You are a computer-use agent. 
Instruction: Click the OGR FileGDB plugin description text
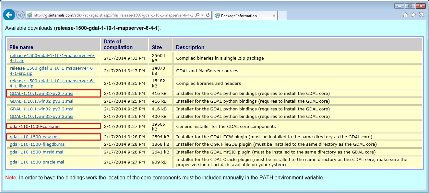(x=276, y=144)
